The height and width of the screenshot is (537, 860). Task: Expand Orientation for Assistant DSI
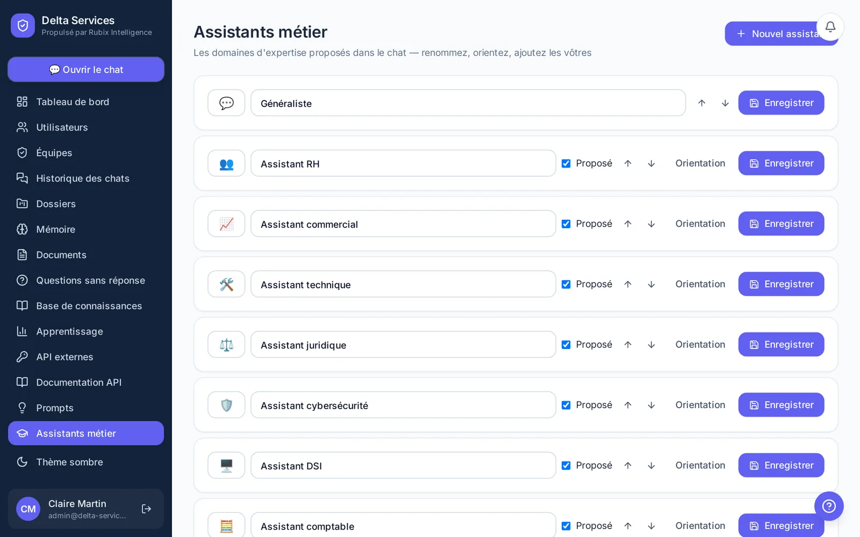(700, 466)
